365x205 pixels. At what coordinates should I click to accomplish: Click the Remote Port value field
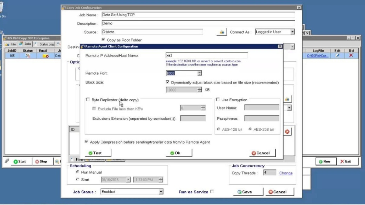(x=182, y=73)
